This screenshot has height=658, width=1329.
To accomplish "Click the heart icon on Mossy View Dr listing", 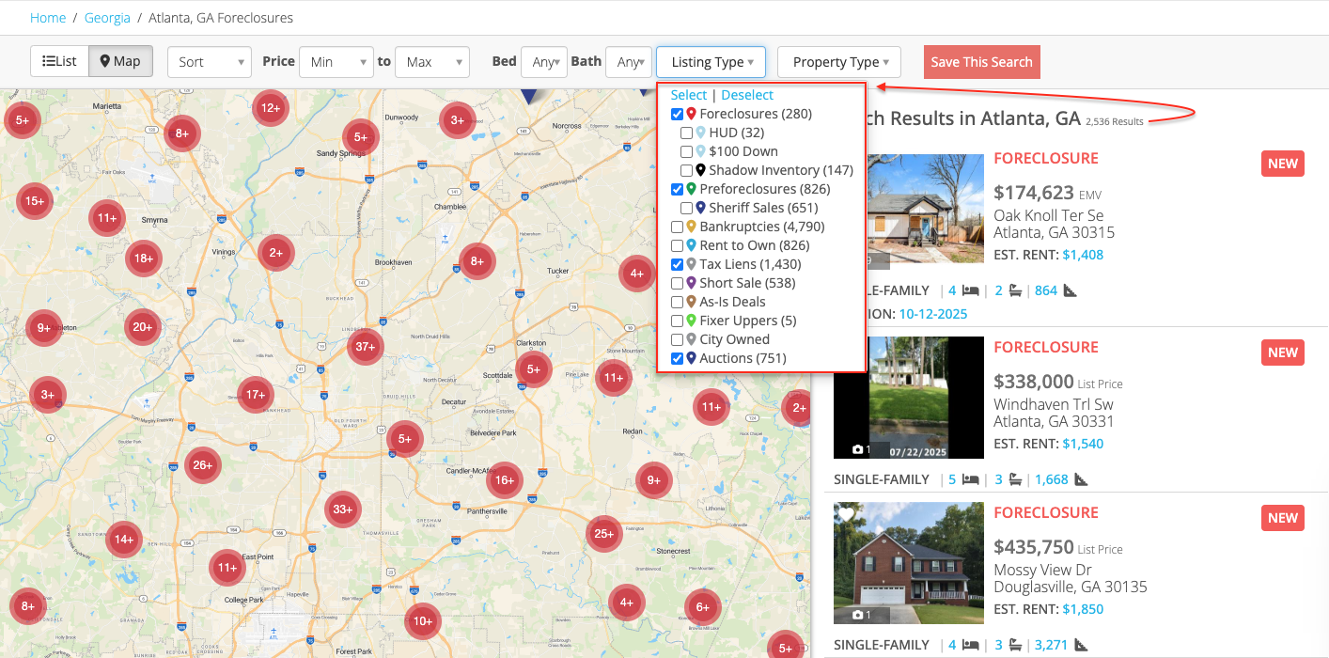I will 848,514.
